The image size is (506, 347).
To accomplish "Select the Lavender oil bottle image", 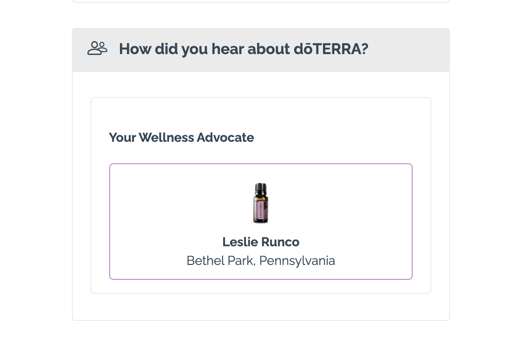I will [260, 203].
